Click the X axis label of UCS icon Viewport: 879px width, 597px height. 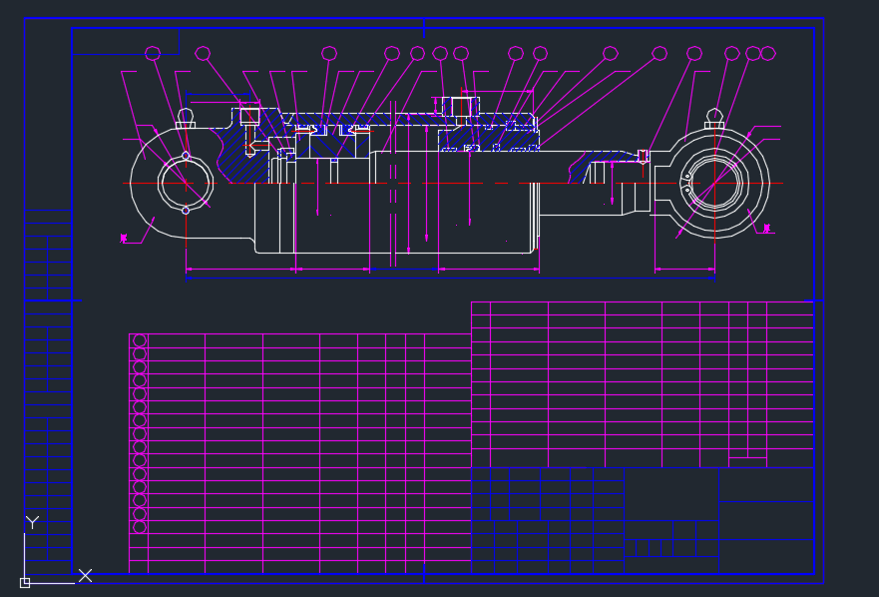click(86, 575)
